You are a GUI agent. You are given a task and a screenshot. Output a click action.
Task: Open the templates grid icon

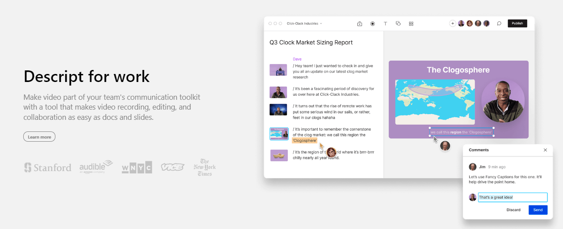(411, 24)
